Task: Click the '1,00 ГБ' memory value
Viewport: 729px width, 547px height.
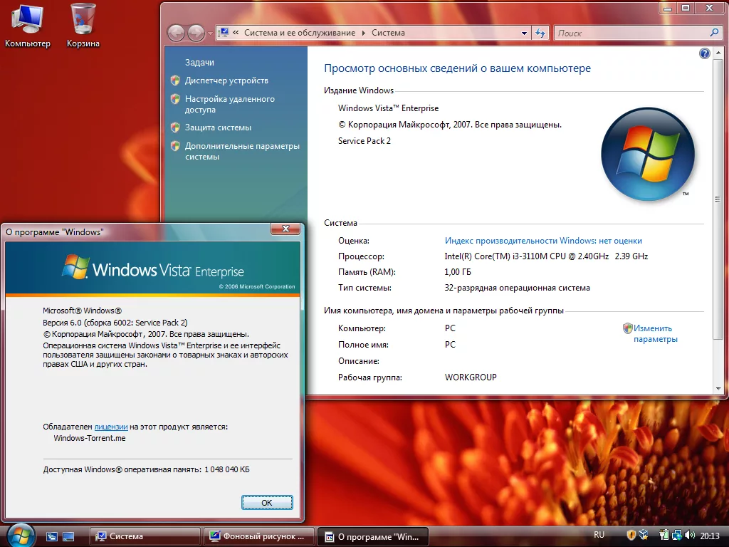Action: click(x=458, y=272)
